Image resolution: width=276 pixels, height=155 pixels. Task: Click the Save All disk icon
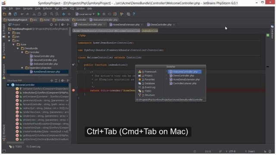point(10,14)
